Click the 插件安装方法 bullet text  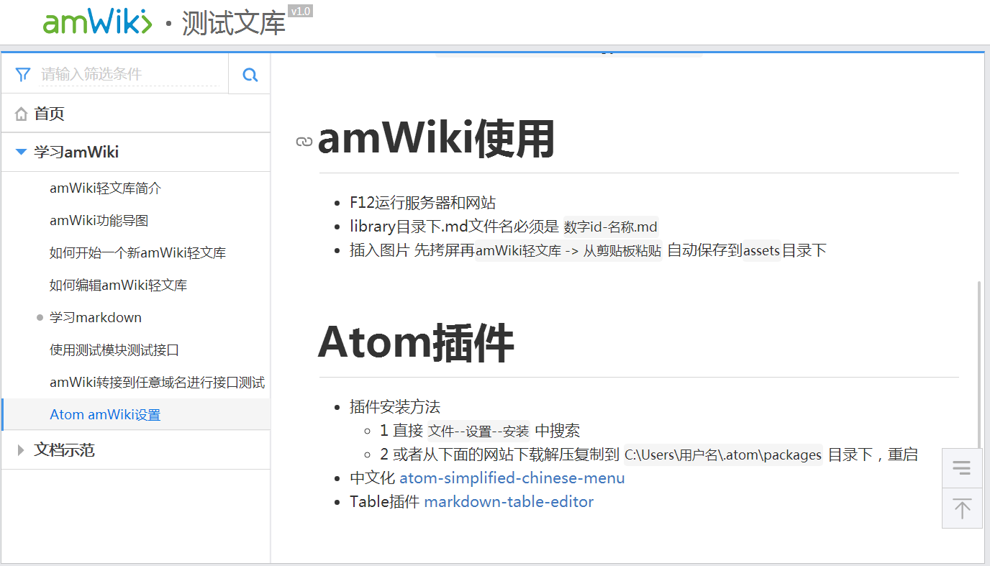pyautogui.click(x=395, y=407)
